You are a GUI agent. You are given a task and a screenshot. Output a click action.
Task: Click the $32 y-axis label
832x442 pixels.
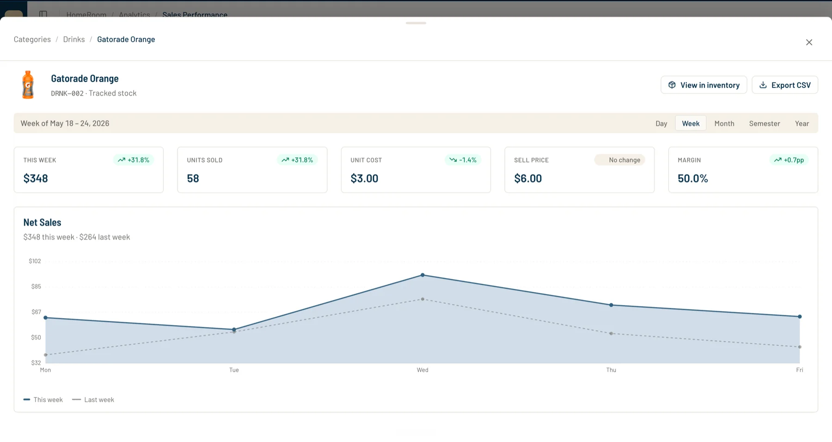click(36, 363)
